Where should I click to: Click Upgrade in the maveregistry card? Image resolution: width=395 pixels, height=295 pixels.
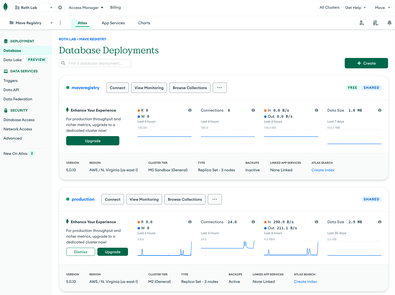[93, 141]
